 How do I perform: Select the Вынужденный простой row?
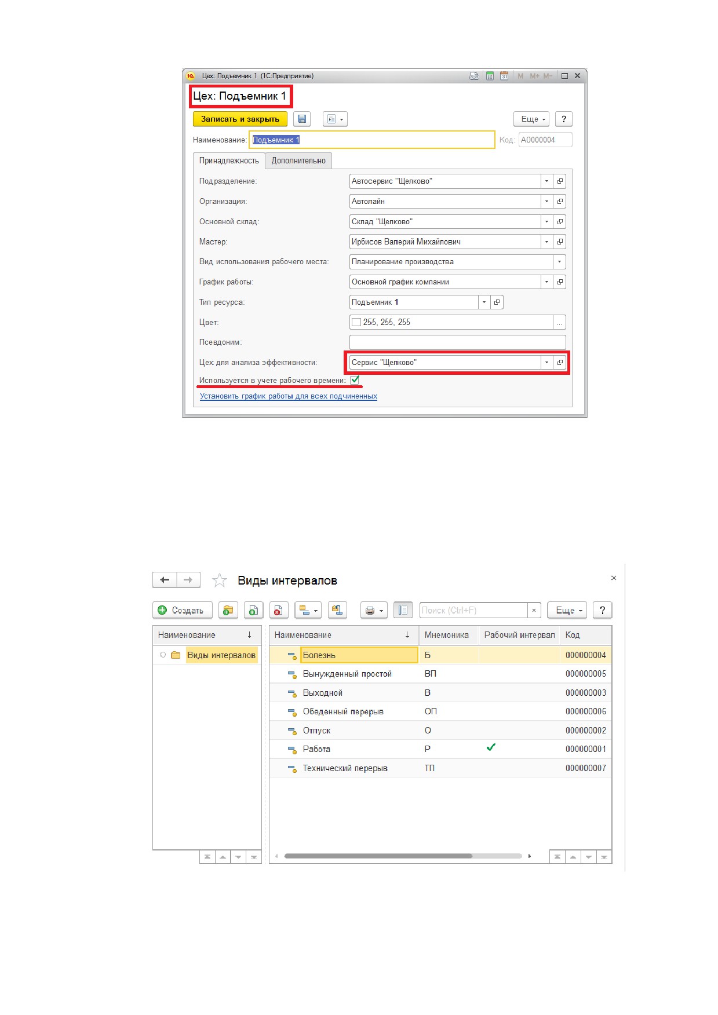440,674
